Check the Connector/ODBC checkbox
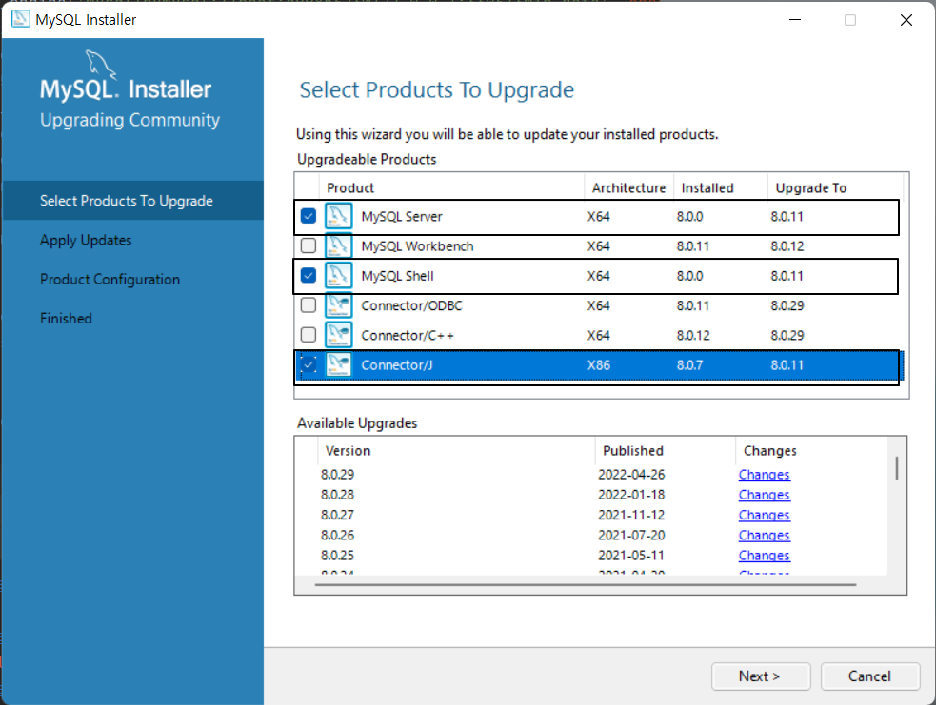 [308, 305]
